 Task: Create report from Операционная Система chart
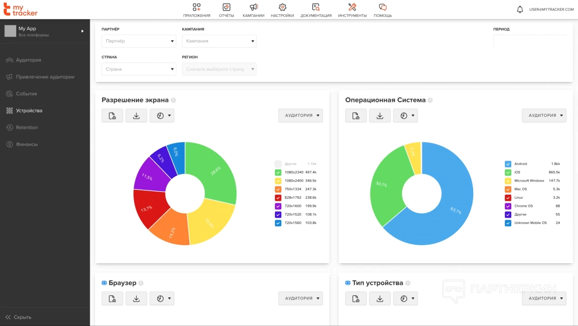[x=356, y=116]
